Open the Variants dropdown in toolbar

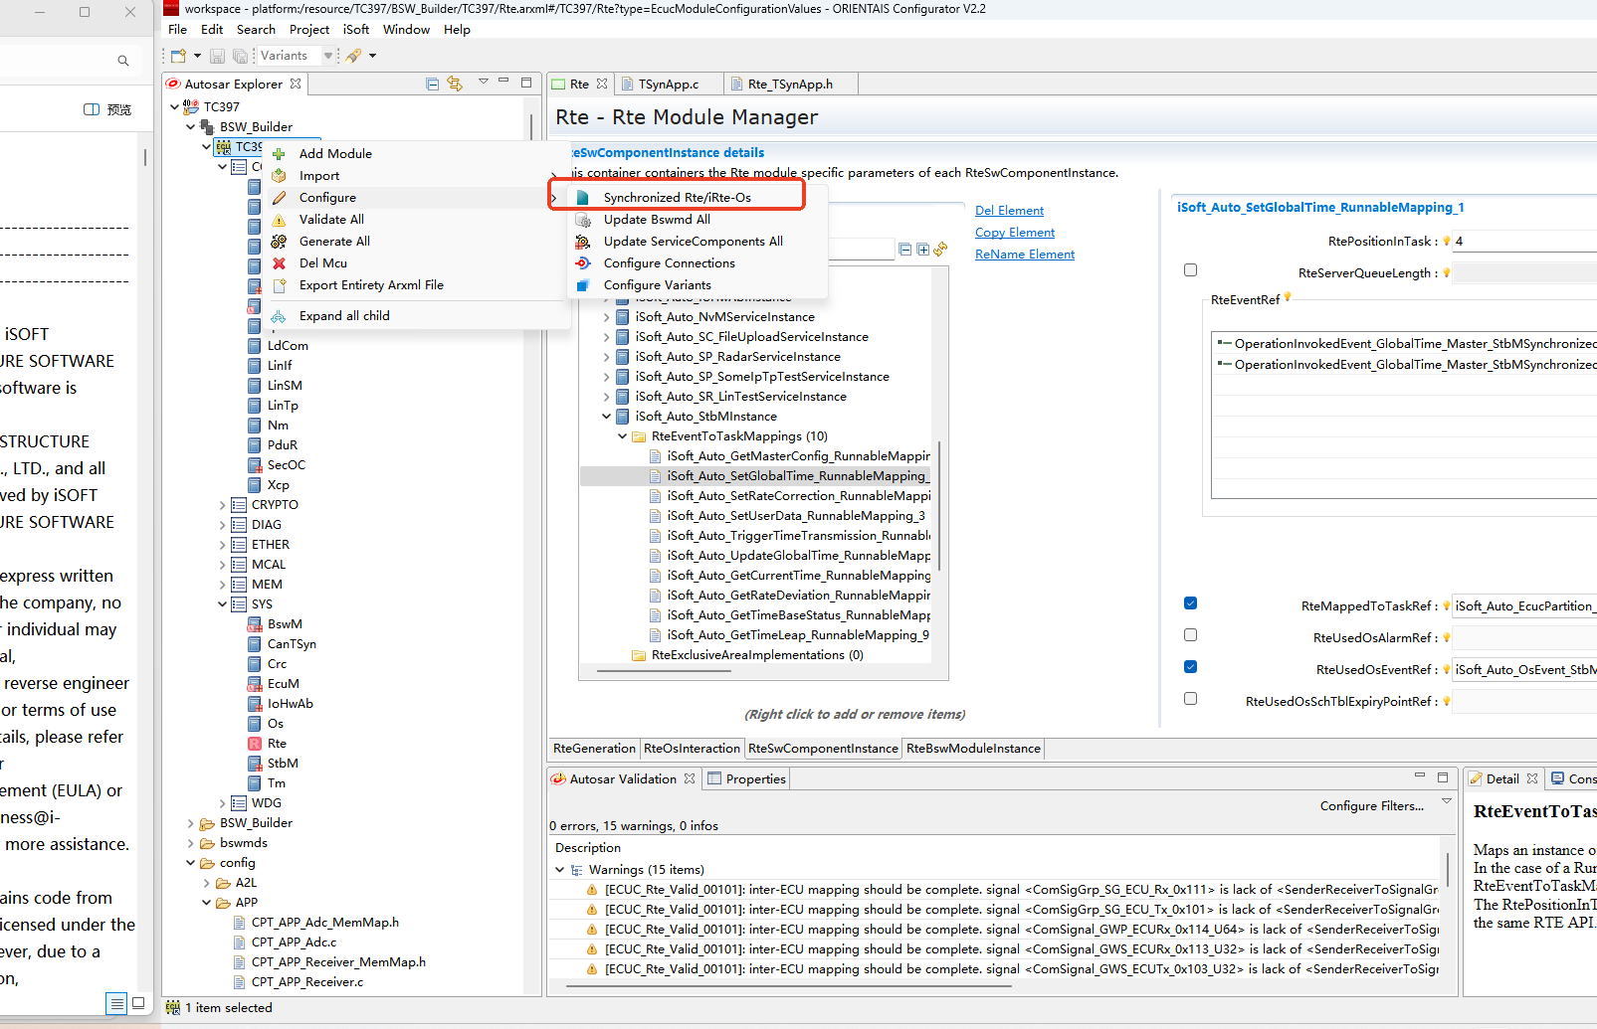pos(328,56)
